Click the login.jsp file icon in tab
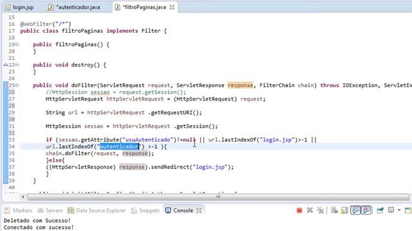412x231 pixels. point(8,7)
